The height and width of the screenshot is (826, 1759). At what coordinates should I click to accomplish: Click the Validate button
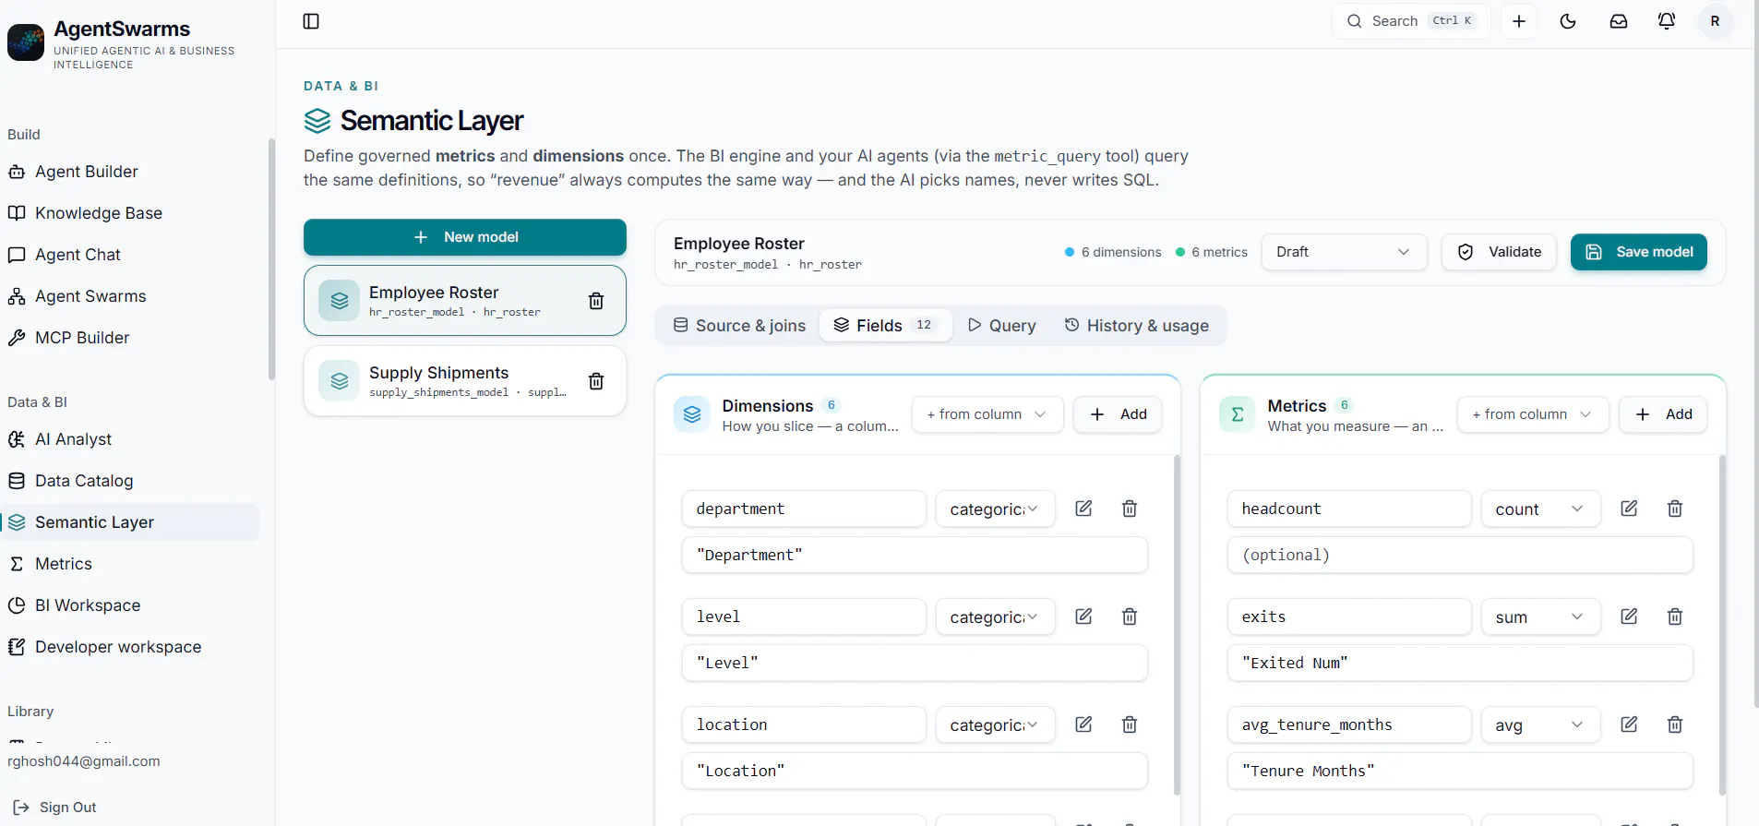(1500, 252)
